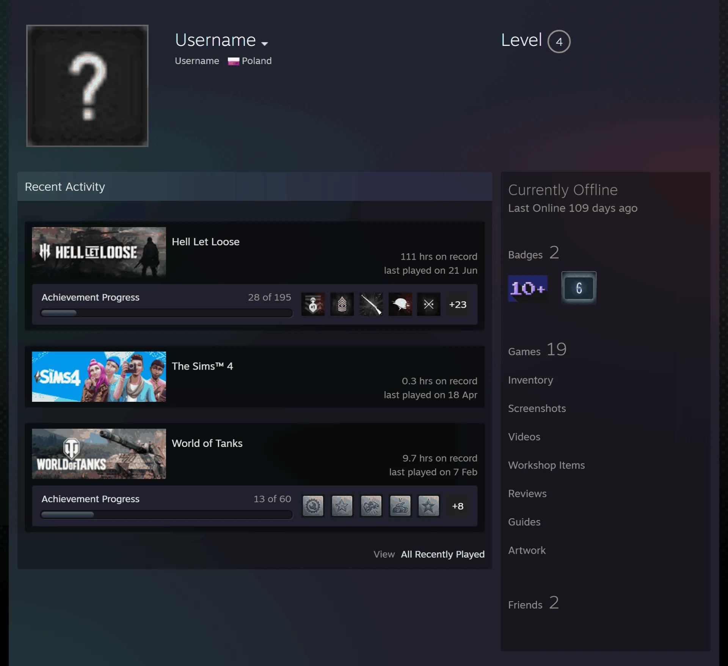Image resolution: width=728 pixels, height=666 pixels.
Task: Expand the +23 more achievements
Action: pyautogui.click(x=458, y=304)
